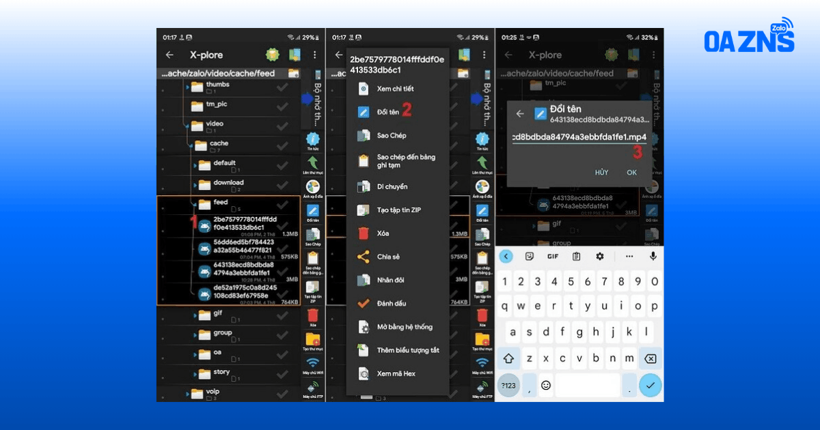Collapse the cache folder in left screenshot tree
Image resolution: width=820 pixels, height=430 pixels.
click(x=191, y=145)
